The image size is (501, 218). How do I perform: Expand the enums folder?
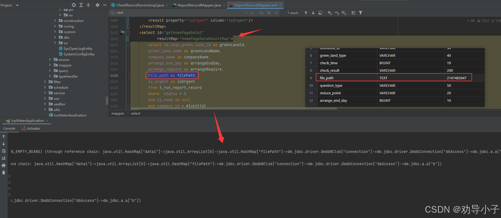click(50, 60)
